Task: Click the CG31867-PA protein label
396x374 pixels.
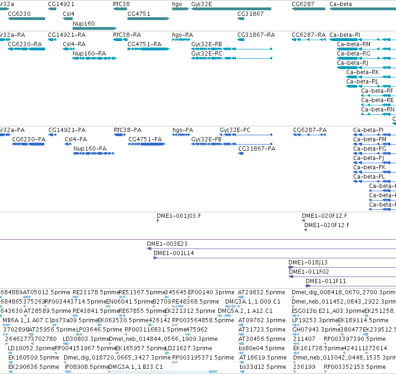Action: pyautogui.click(x=257, y=149)
